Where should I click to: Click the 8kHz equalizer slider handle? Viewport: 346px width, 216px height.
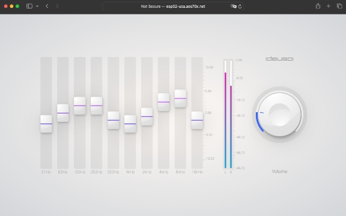pos(180,98)
